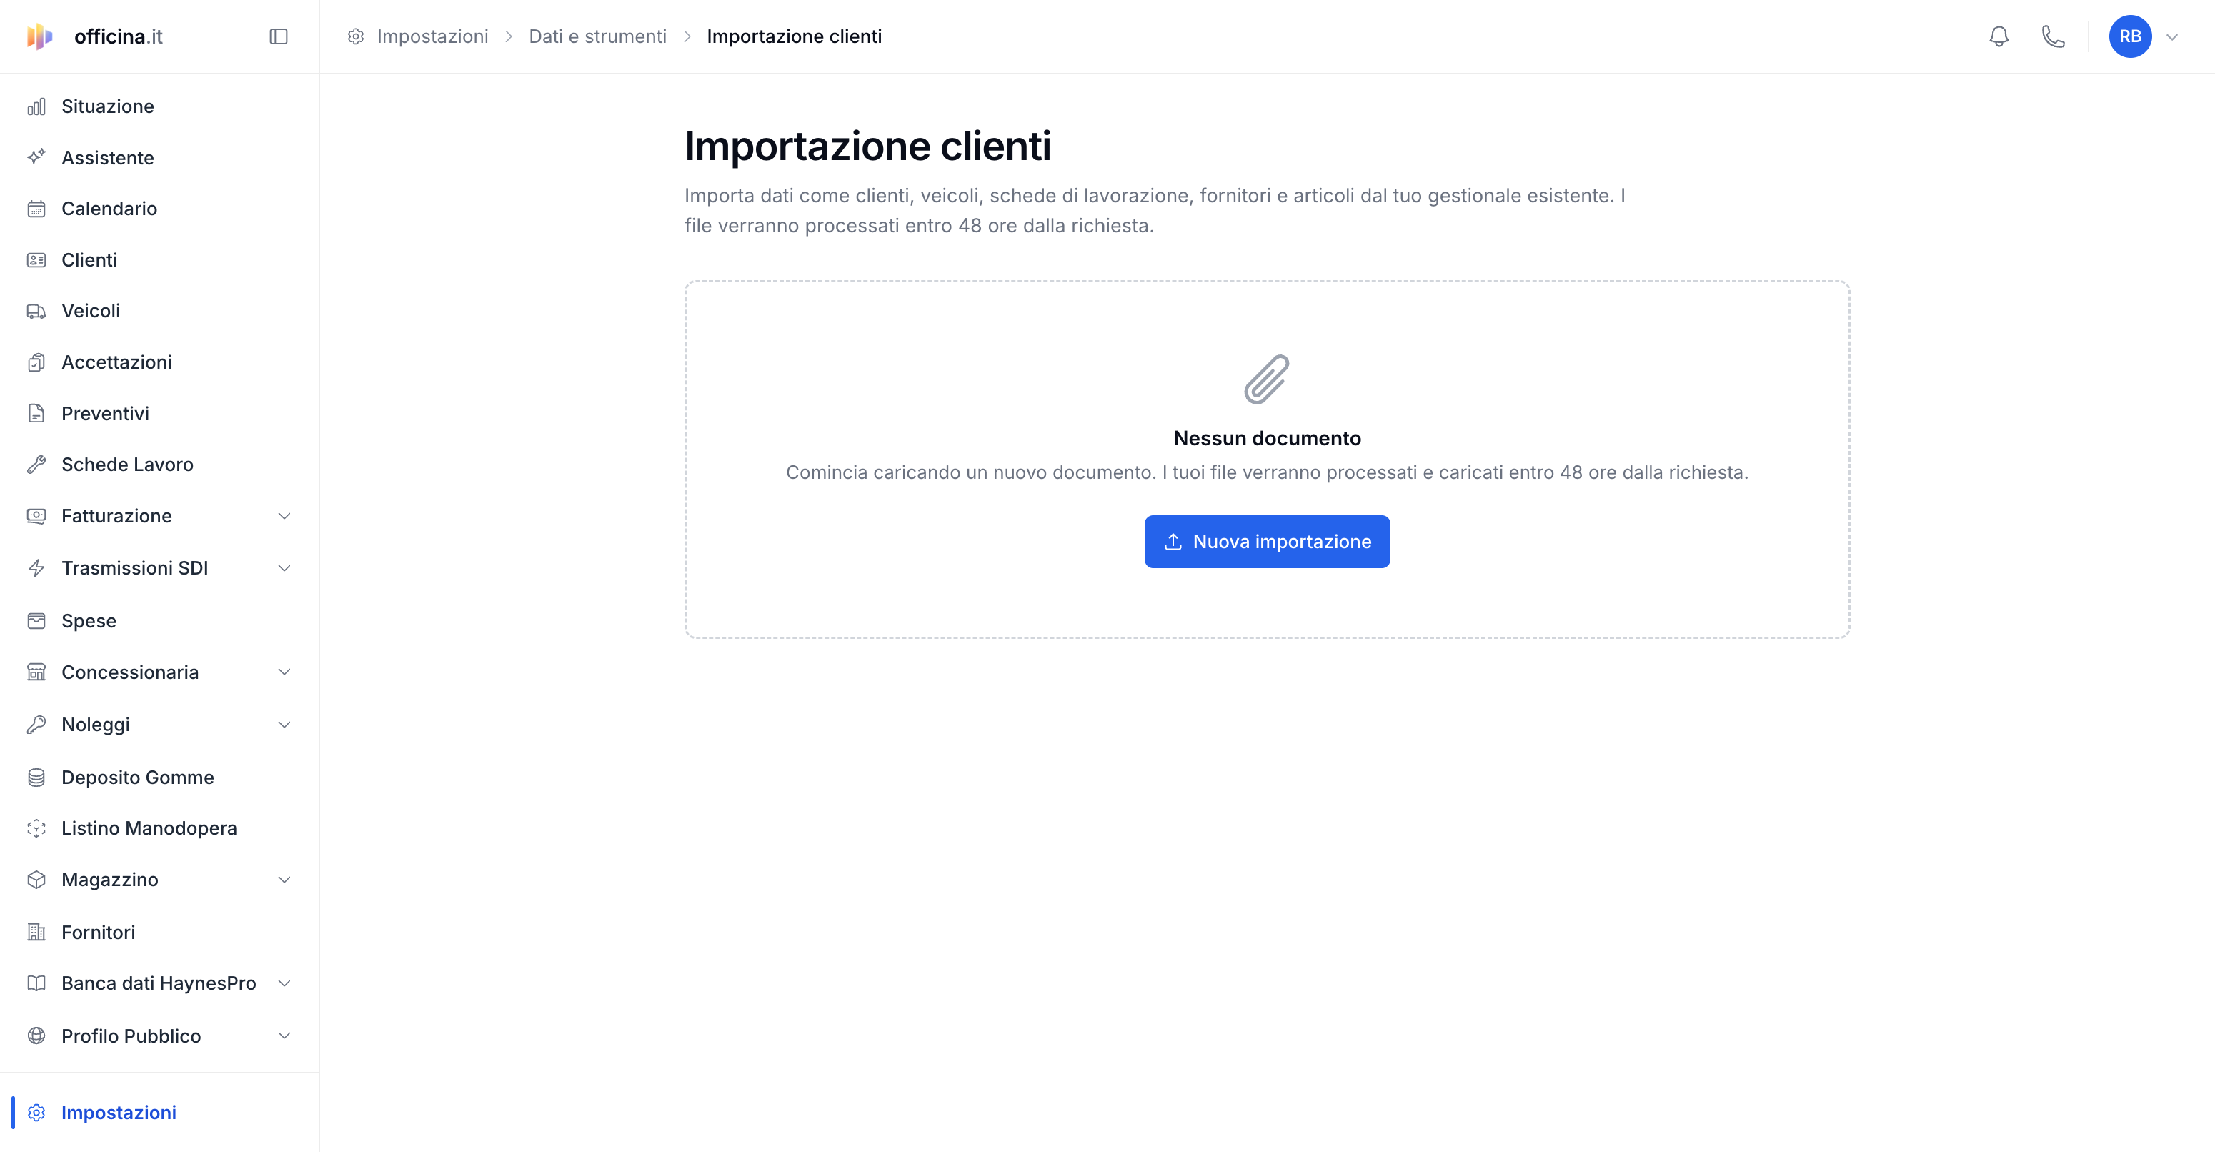
Task: Open the user menu dropdown arrow
Action: click(x=2172, y=37)
